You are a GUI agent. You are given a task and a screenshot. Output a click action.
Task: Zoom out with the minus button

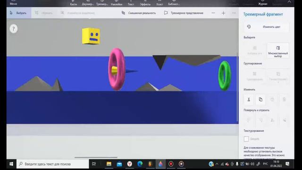[x=213, y=13]
